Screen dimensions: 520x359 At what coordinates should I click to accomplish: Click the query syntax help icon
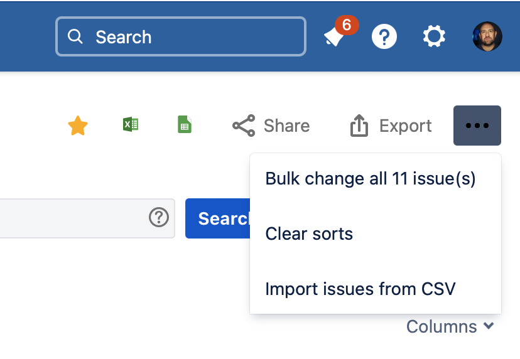click(159, 217)
